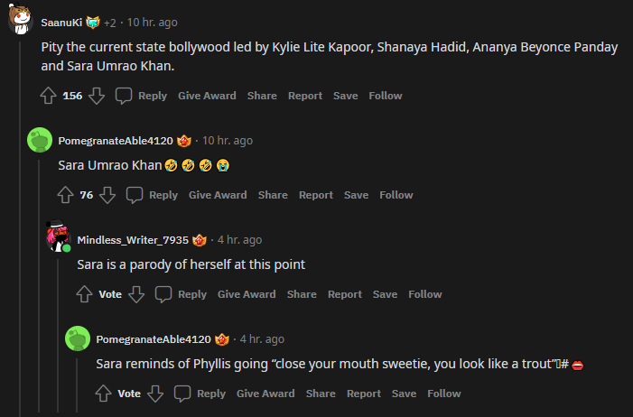Viewport: 633px width, 417px height.
Task: Downvote the Phyllis trout comment
Action: pos(155,394)
